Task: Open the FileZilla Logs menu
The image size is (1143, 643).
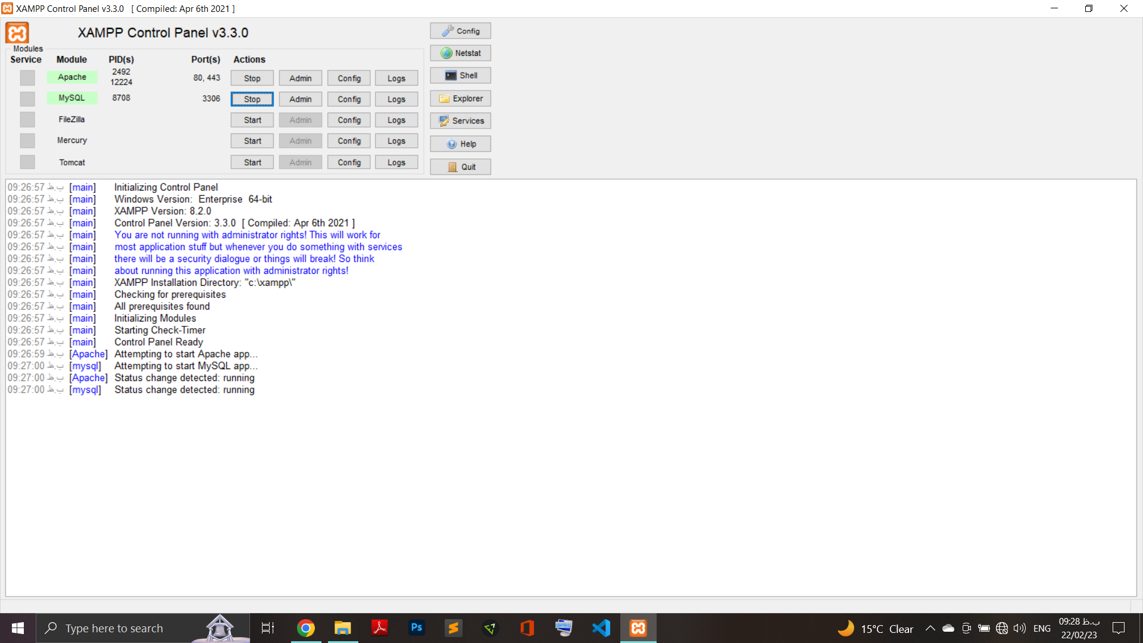Action: tap(396, 120)
